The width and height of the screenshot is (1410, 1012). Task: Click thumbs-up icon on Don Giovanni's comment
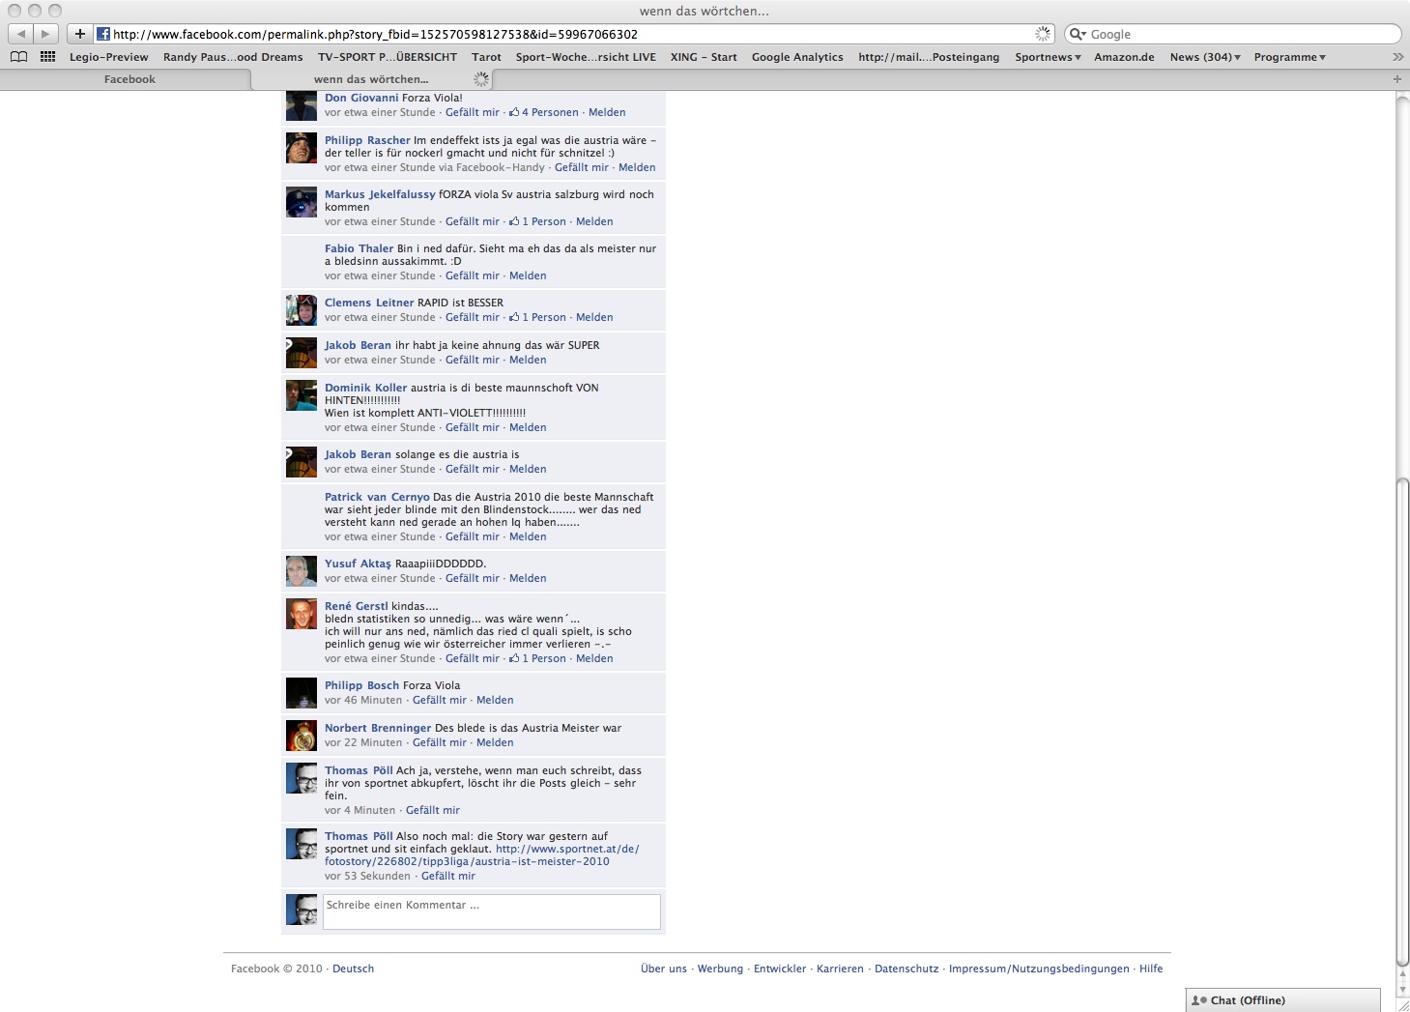pos(514,112)
